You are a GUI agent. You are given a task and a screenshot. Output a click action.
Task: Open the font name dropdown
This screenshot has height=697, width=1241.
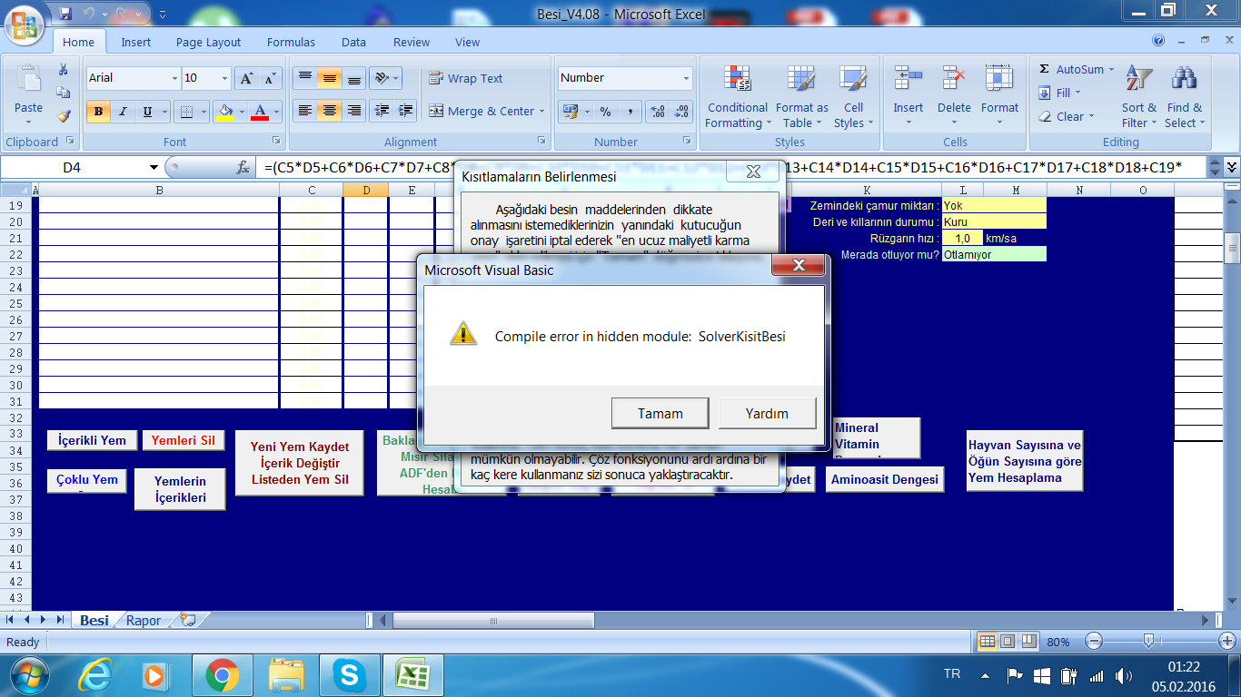click(x=174, y=79)
